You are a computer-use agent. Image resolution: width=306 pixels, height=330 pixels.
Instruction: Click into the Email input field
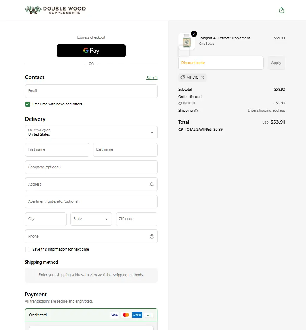pos(91,91)
